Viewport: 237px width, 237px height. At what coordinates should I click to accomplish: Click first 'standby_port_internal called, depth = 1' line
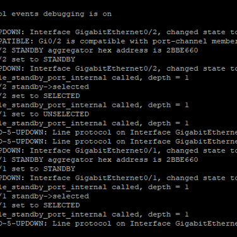click(x=94, y=78)
